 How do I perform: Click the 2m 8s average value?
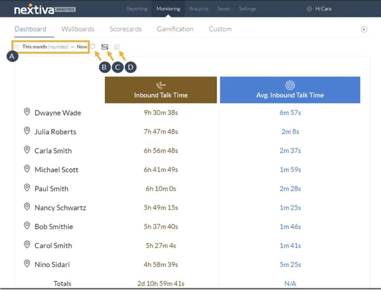(290, 131)
